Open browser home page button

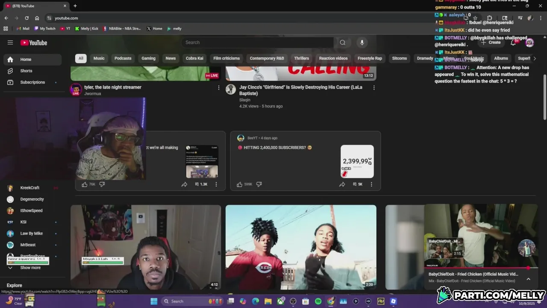point(37,18)
